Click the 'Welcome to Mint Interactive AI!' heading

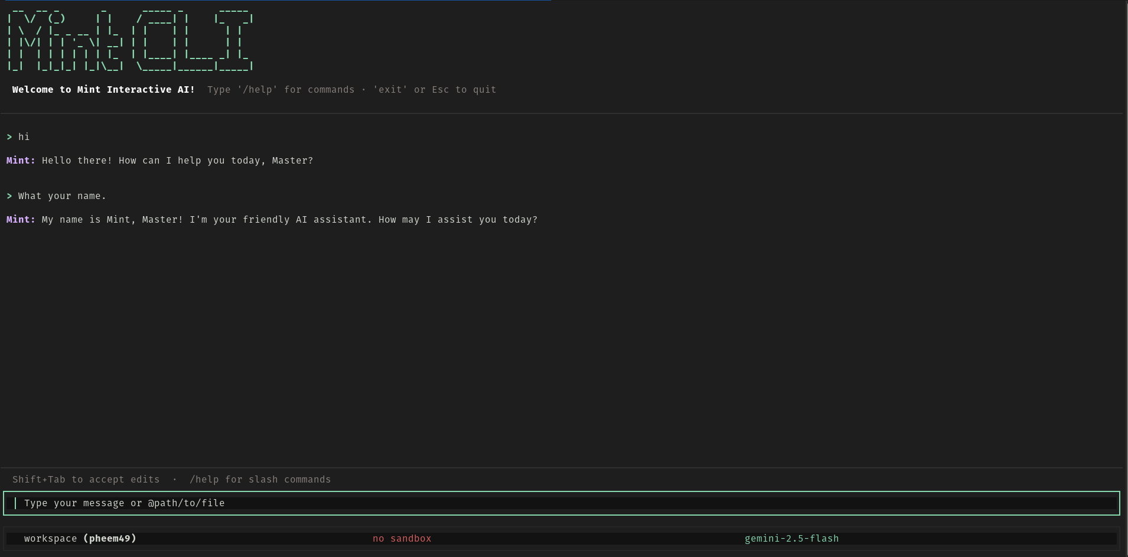point(103,90)
